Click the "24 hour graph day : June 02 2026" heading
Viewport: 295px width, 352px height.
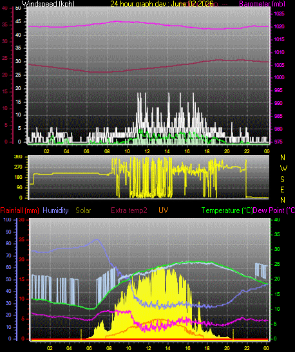tap(162, 4)
